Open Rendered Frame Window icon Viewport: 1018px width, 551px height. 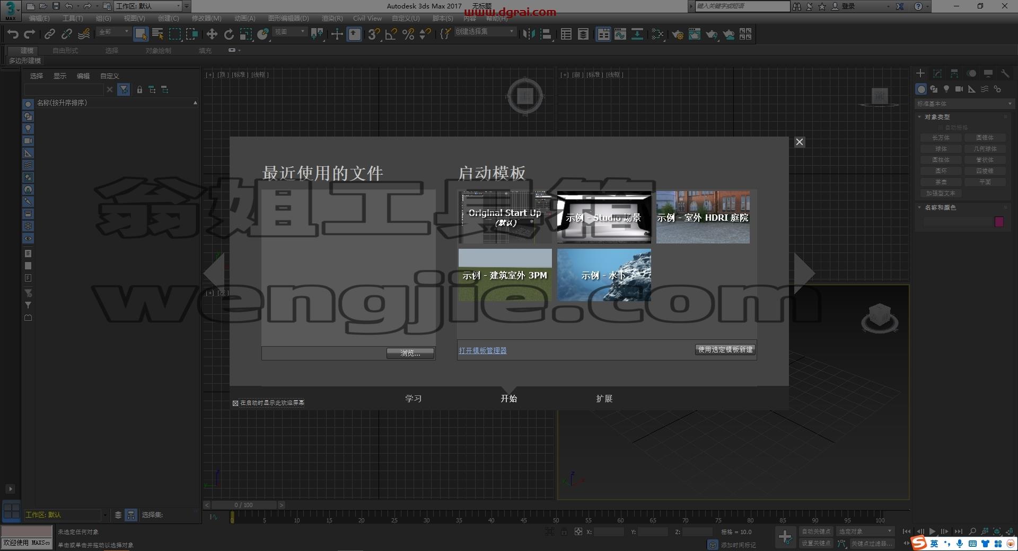694,34
